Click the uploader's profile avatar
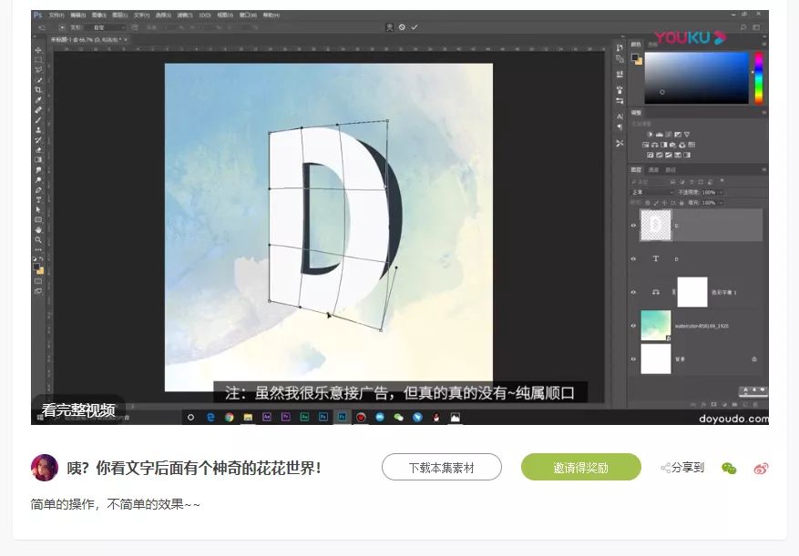This screenshot has height=556, width=799. (x=45, y=468)
